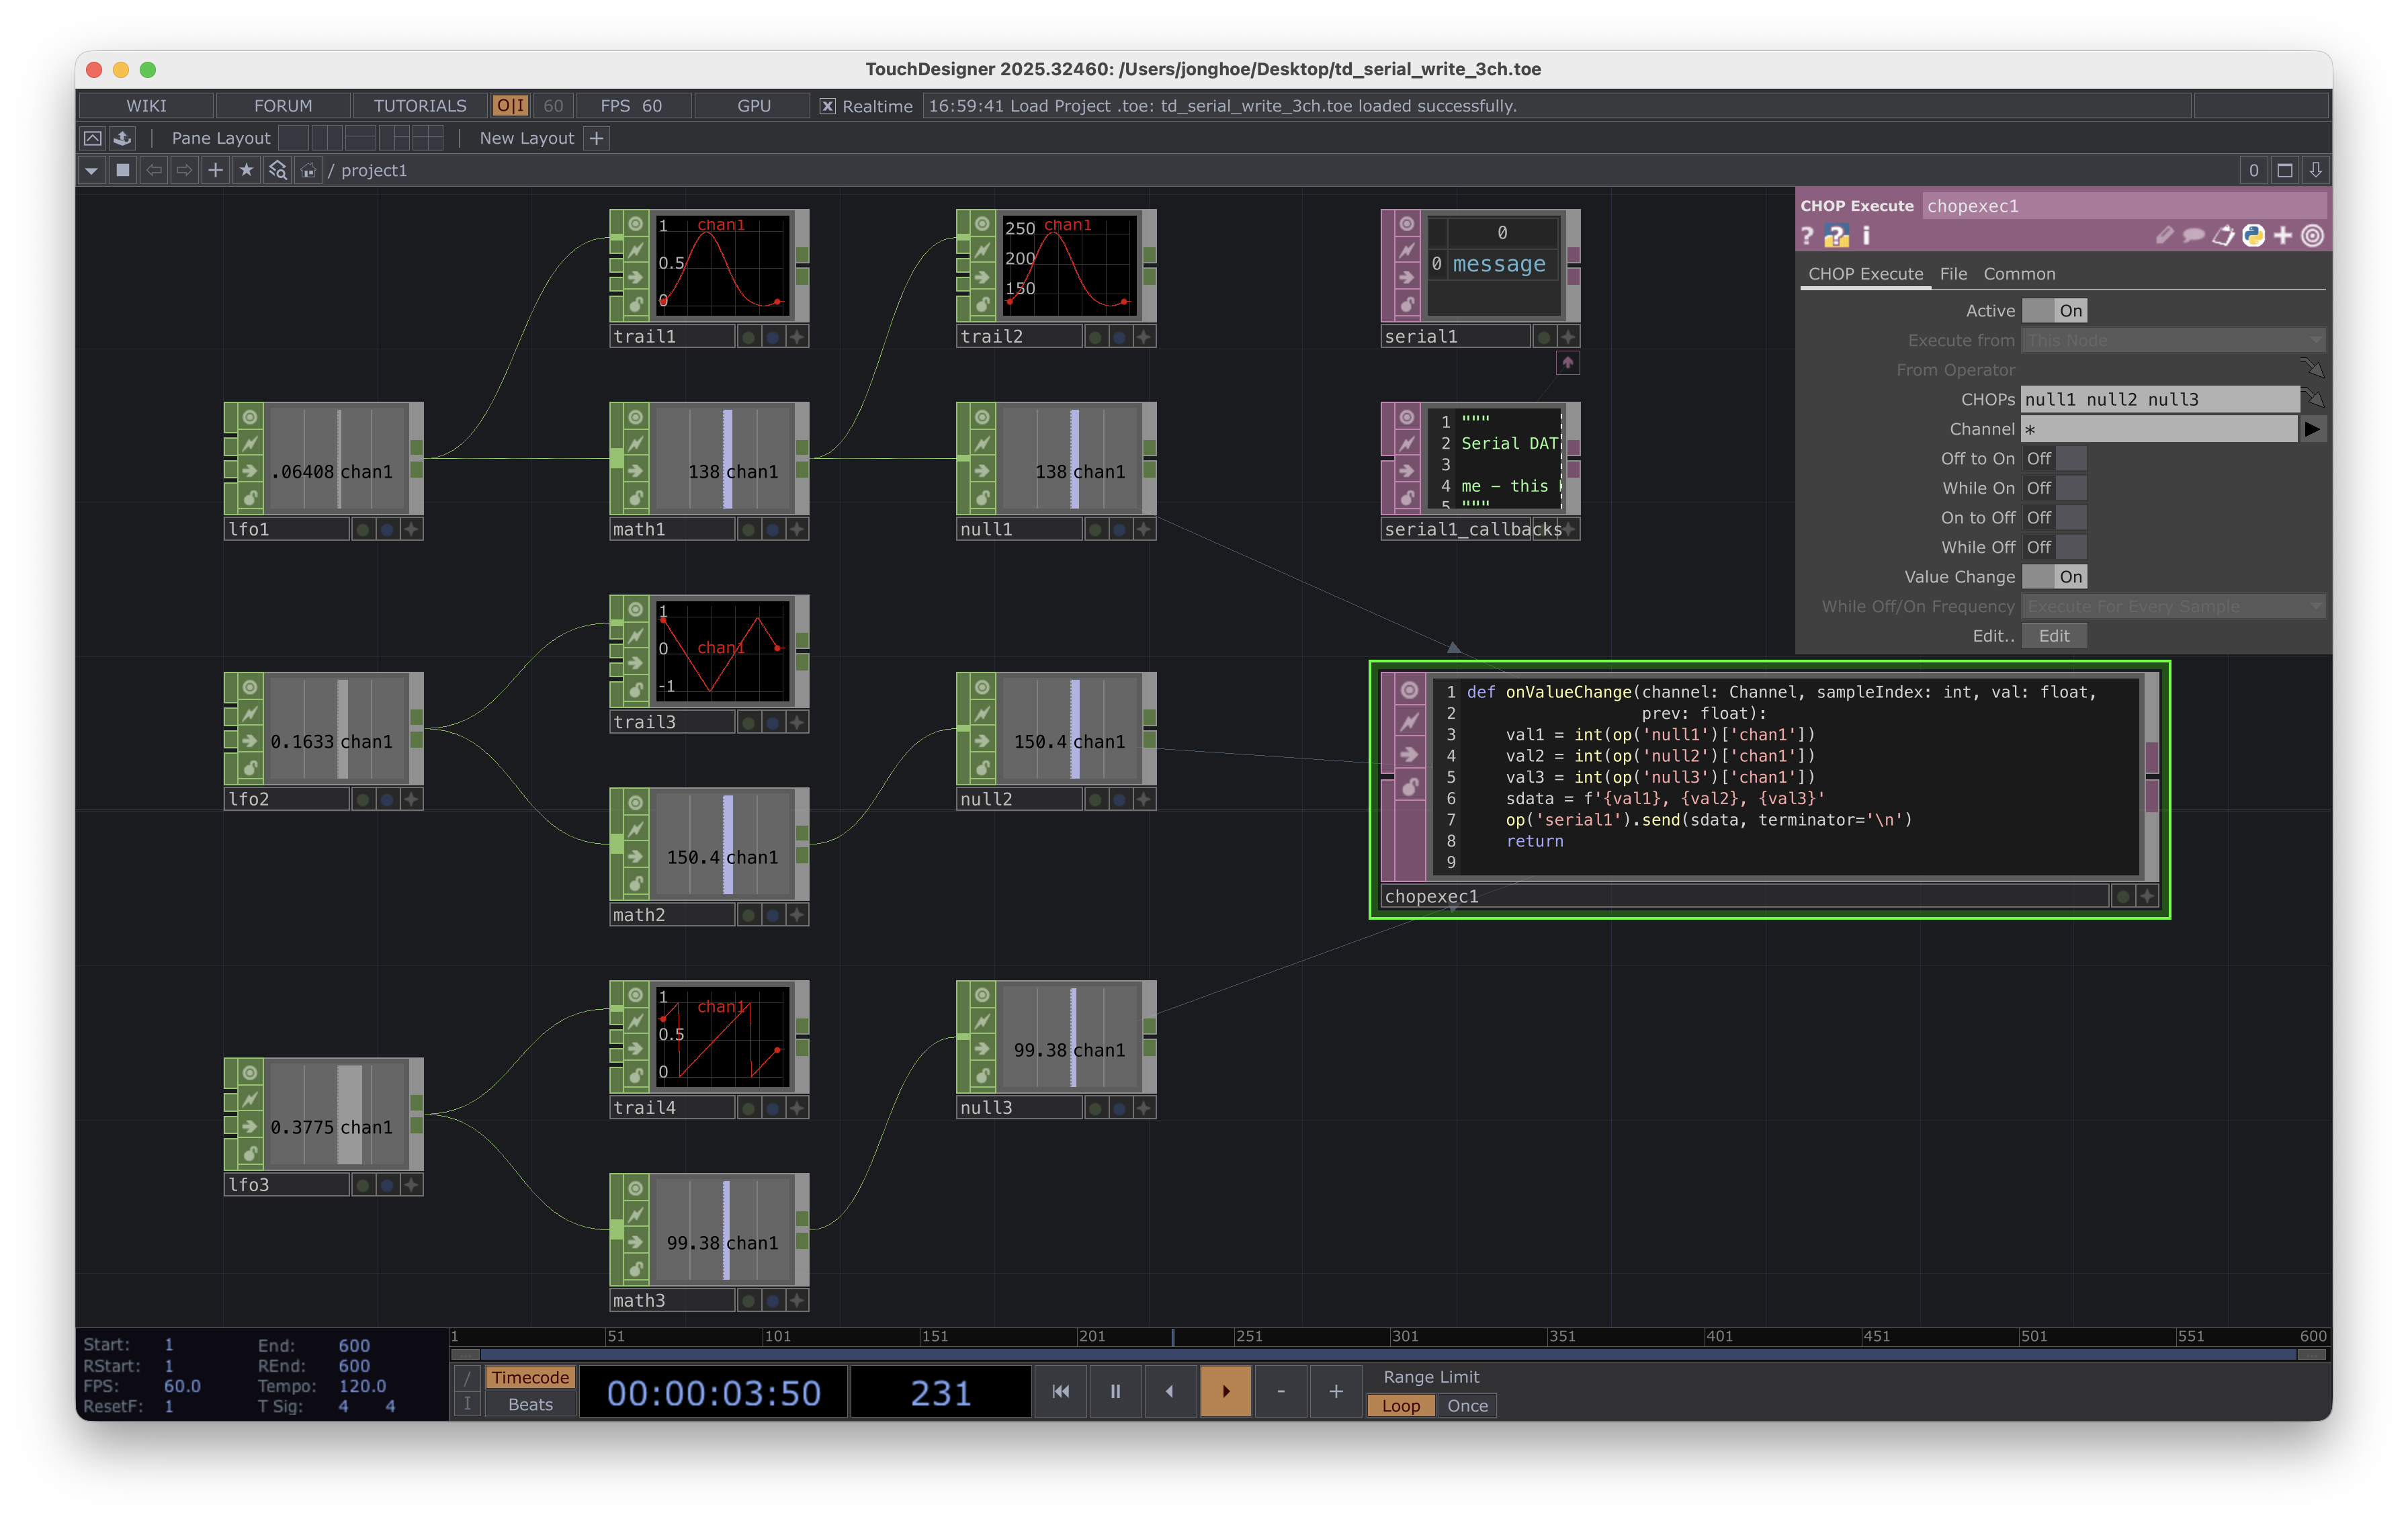Viewport: 2408px width, 1521px height.
Task: Open the comment bubble icon in parameters
Action: [x=2193, y=236]
